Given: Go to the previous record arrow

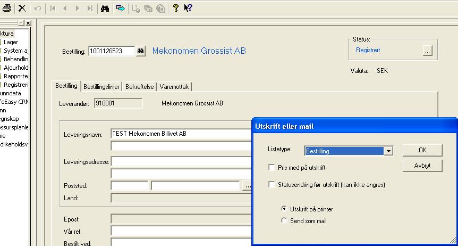Looking at the screenshot, I should pos(65,8).
